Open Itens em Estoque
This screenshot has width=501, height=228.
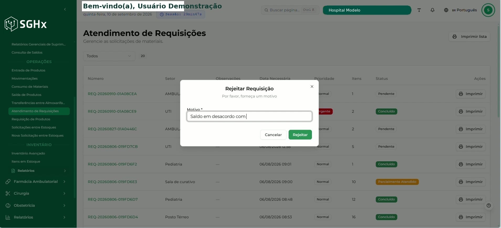pos(26,162)
